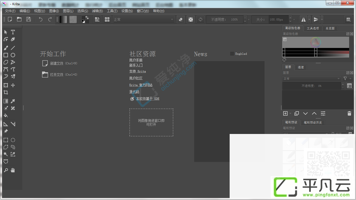
Task: Open the 支持 Krita link
Action: [x=138, y=71]
